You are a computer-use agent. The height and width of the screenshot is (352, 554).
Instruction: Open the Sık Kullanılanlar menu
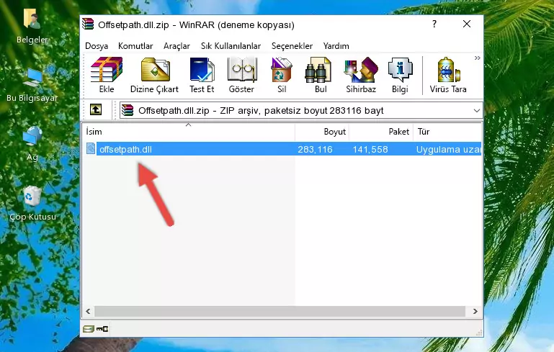click(231, 46)
